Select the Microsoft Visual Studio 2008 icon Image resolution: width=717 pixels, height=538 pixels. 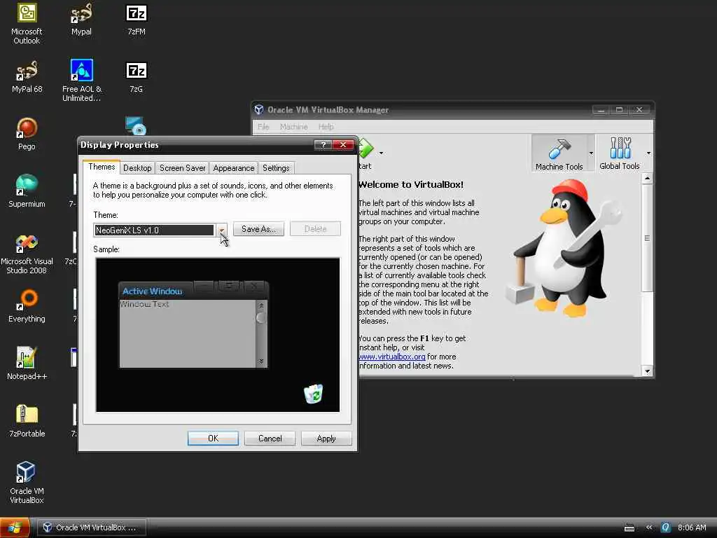tap(27, 254)
